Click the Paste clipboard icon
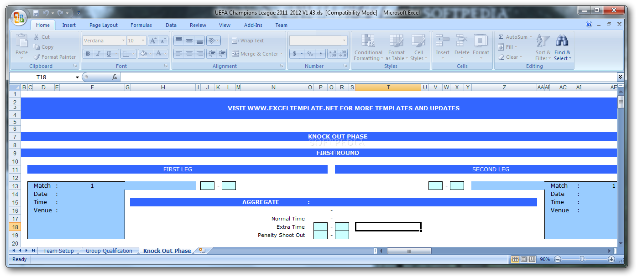The image size is (637, 277). click(x=21, y=41)
